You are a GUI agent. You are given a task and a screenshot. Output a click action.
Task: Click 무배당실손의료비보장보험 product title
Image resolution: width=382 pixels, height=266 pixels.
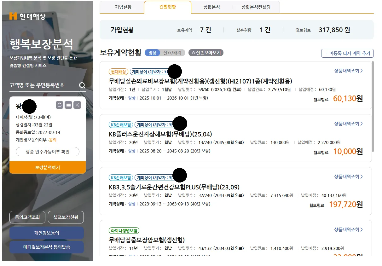pyautogui.click(x=200, y=81)
